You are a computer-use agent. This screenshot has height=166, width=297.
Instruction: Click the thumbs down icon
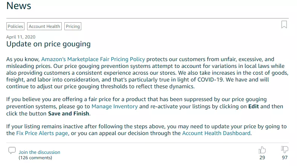285,150
